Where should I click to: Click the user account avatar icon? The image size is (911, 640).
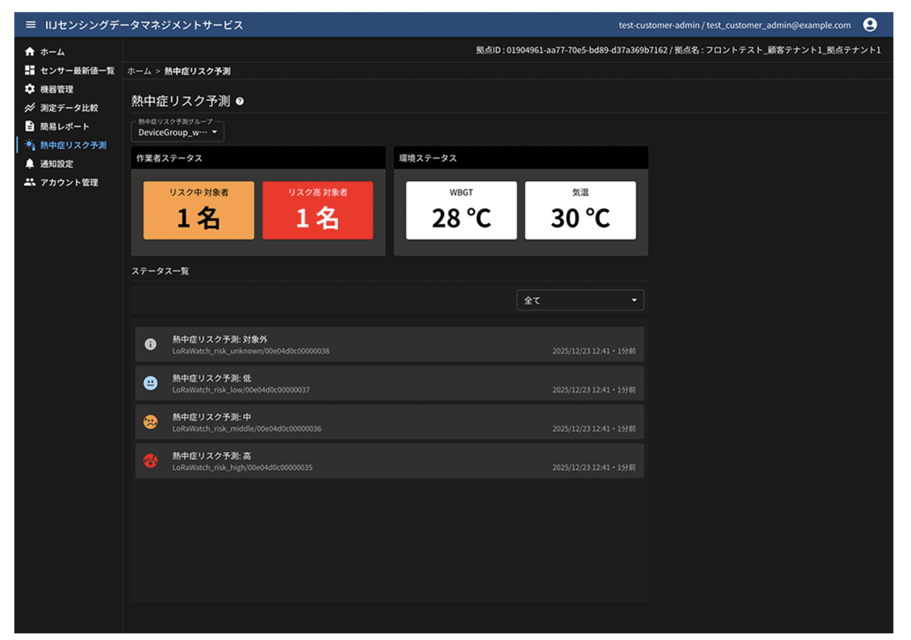[x=870, y=25]
